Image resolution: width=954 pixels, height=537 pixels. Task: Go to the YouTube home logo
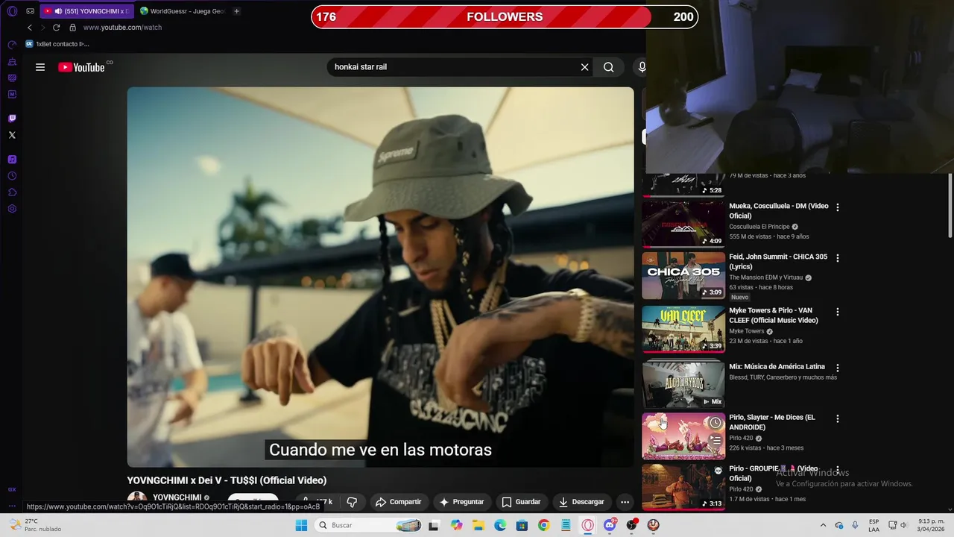pos(81,67)
